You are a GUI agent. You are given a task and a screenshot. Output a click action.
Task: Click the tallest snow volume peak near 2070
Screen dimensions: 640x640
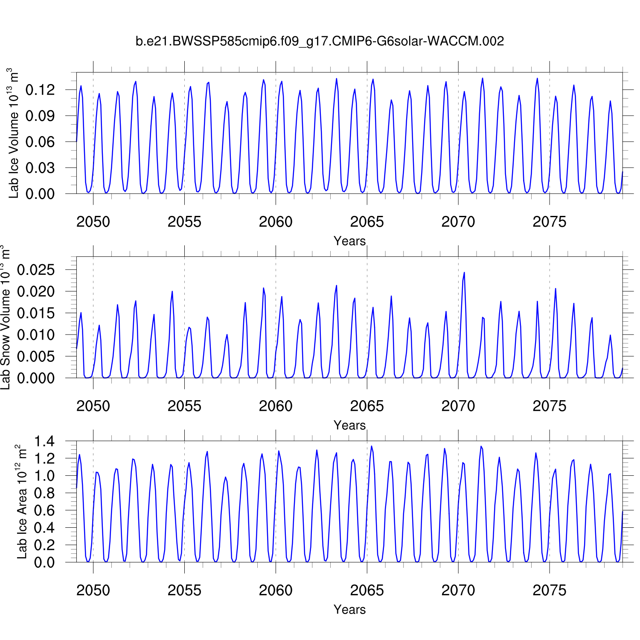464,273
